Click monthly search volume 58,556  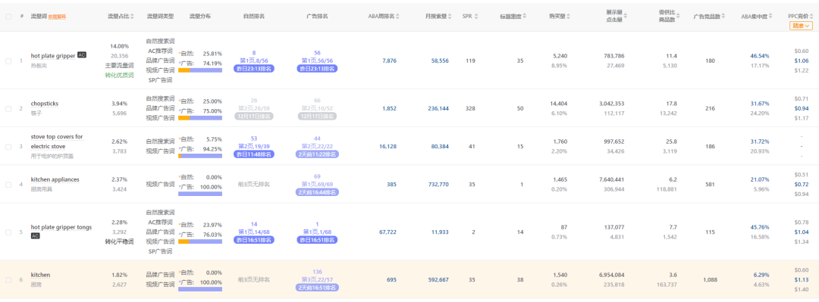(440, 61)
